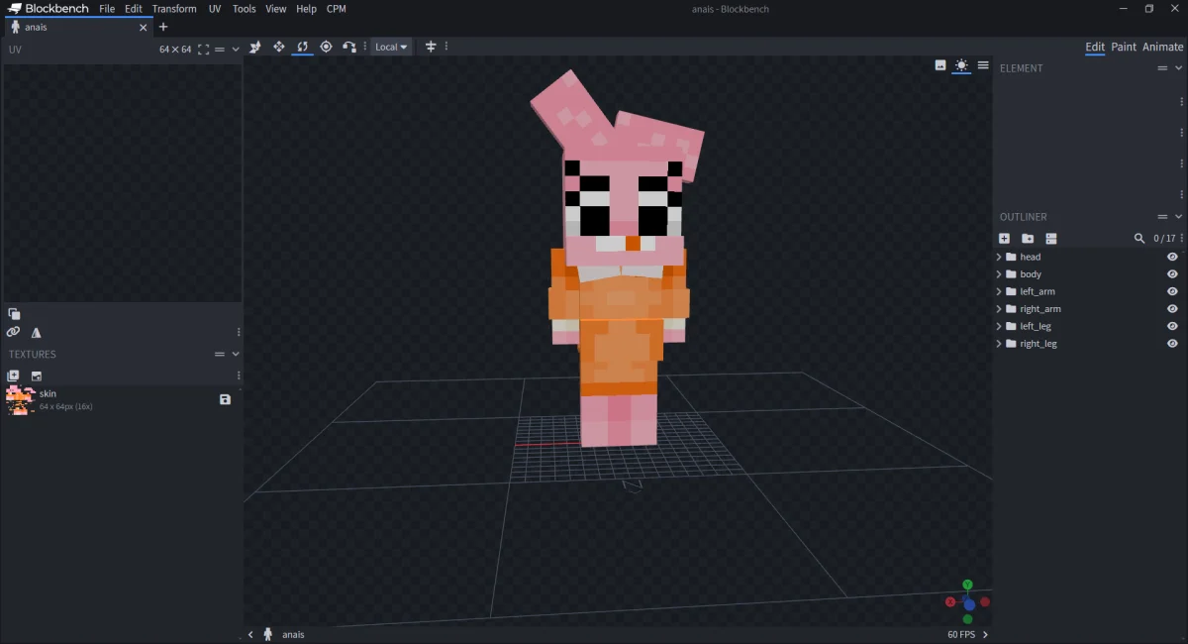
Task: Open the View menu
Action: (x=276, y=9)
